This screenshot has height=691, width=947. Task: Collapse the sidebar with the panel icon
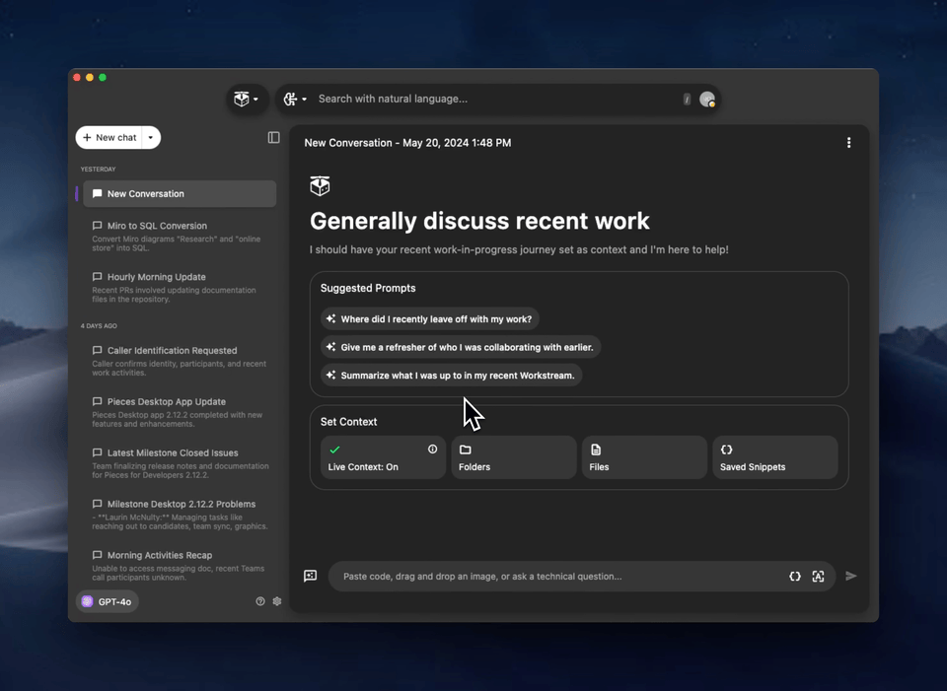click(x=273, y=138)
